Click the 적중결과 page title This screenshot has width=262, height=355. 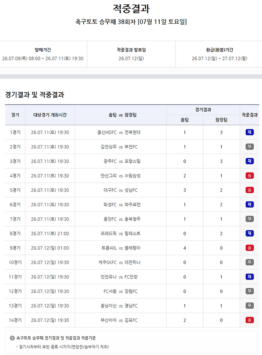(x=131, y=9)
